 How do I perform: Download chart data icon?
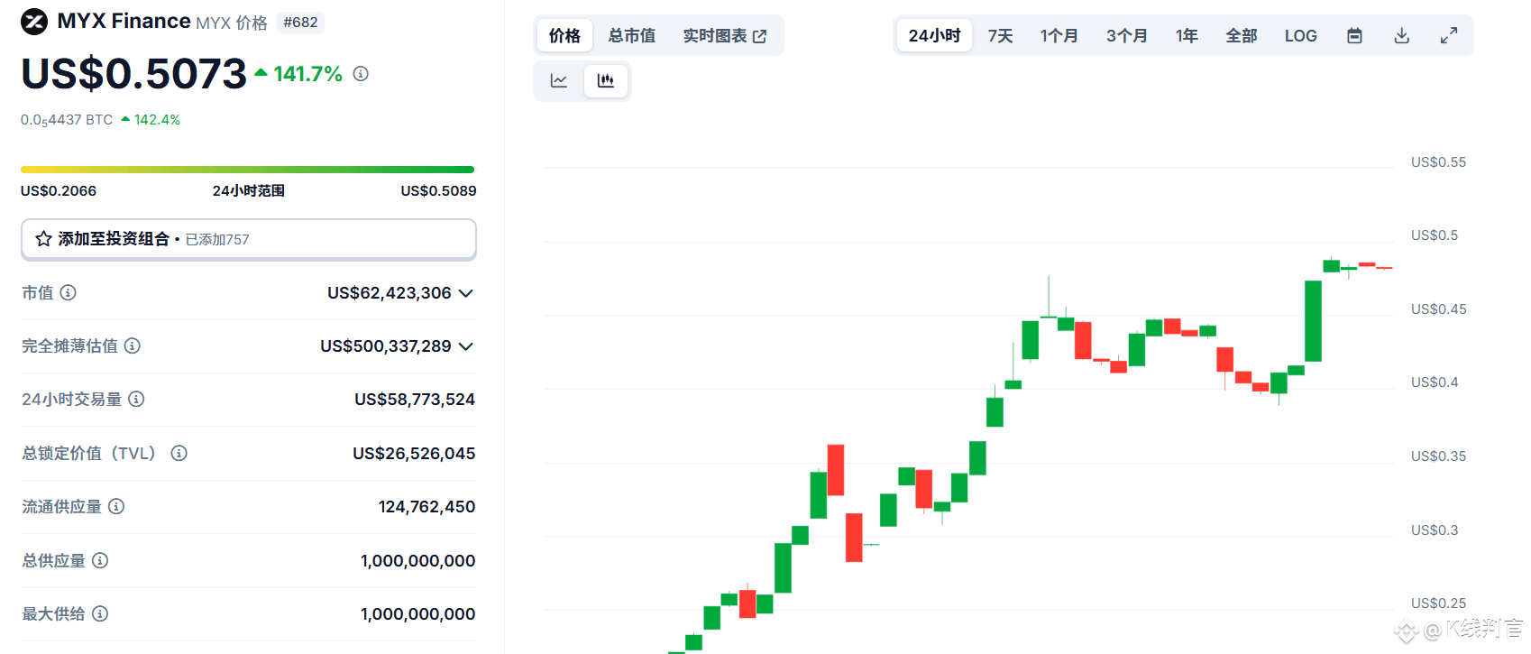pyautogui.click(x=1402, y=36)
